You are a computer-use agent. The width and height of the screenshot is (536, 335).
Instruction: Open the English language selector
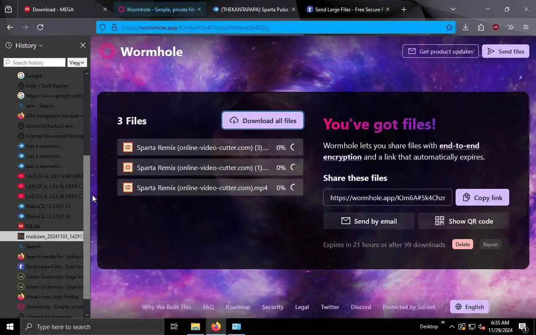tap(469, 307)
